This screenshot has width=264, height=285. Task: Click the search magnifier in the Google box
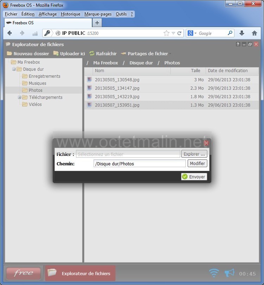tap(230, 33)
